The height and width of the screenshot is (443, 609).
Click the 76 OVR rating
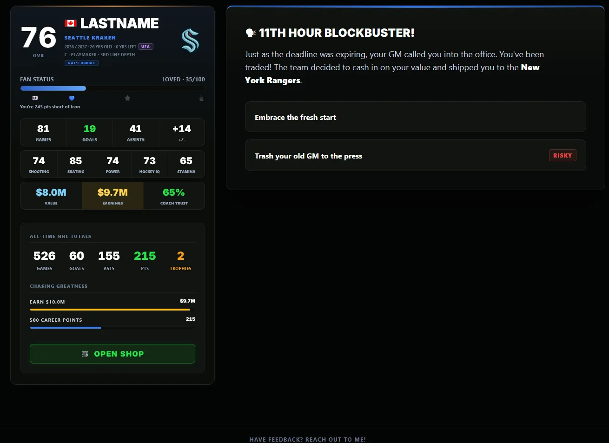click(39, 41)
